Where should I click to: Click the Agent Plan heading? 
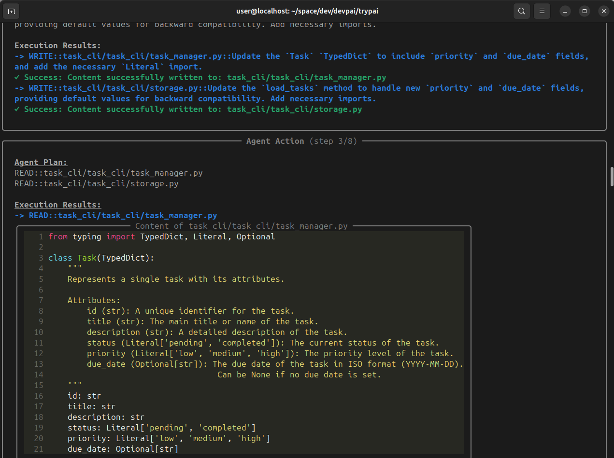click(41, 162)
